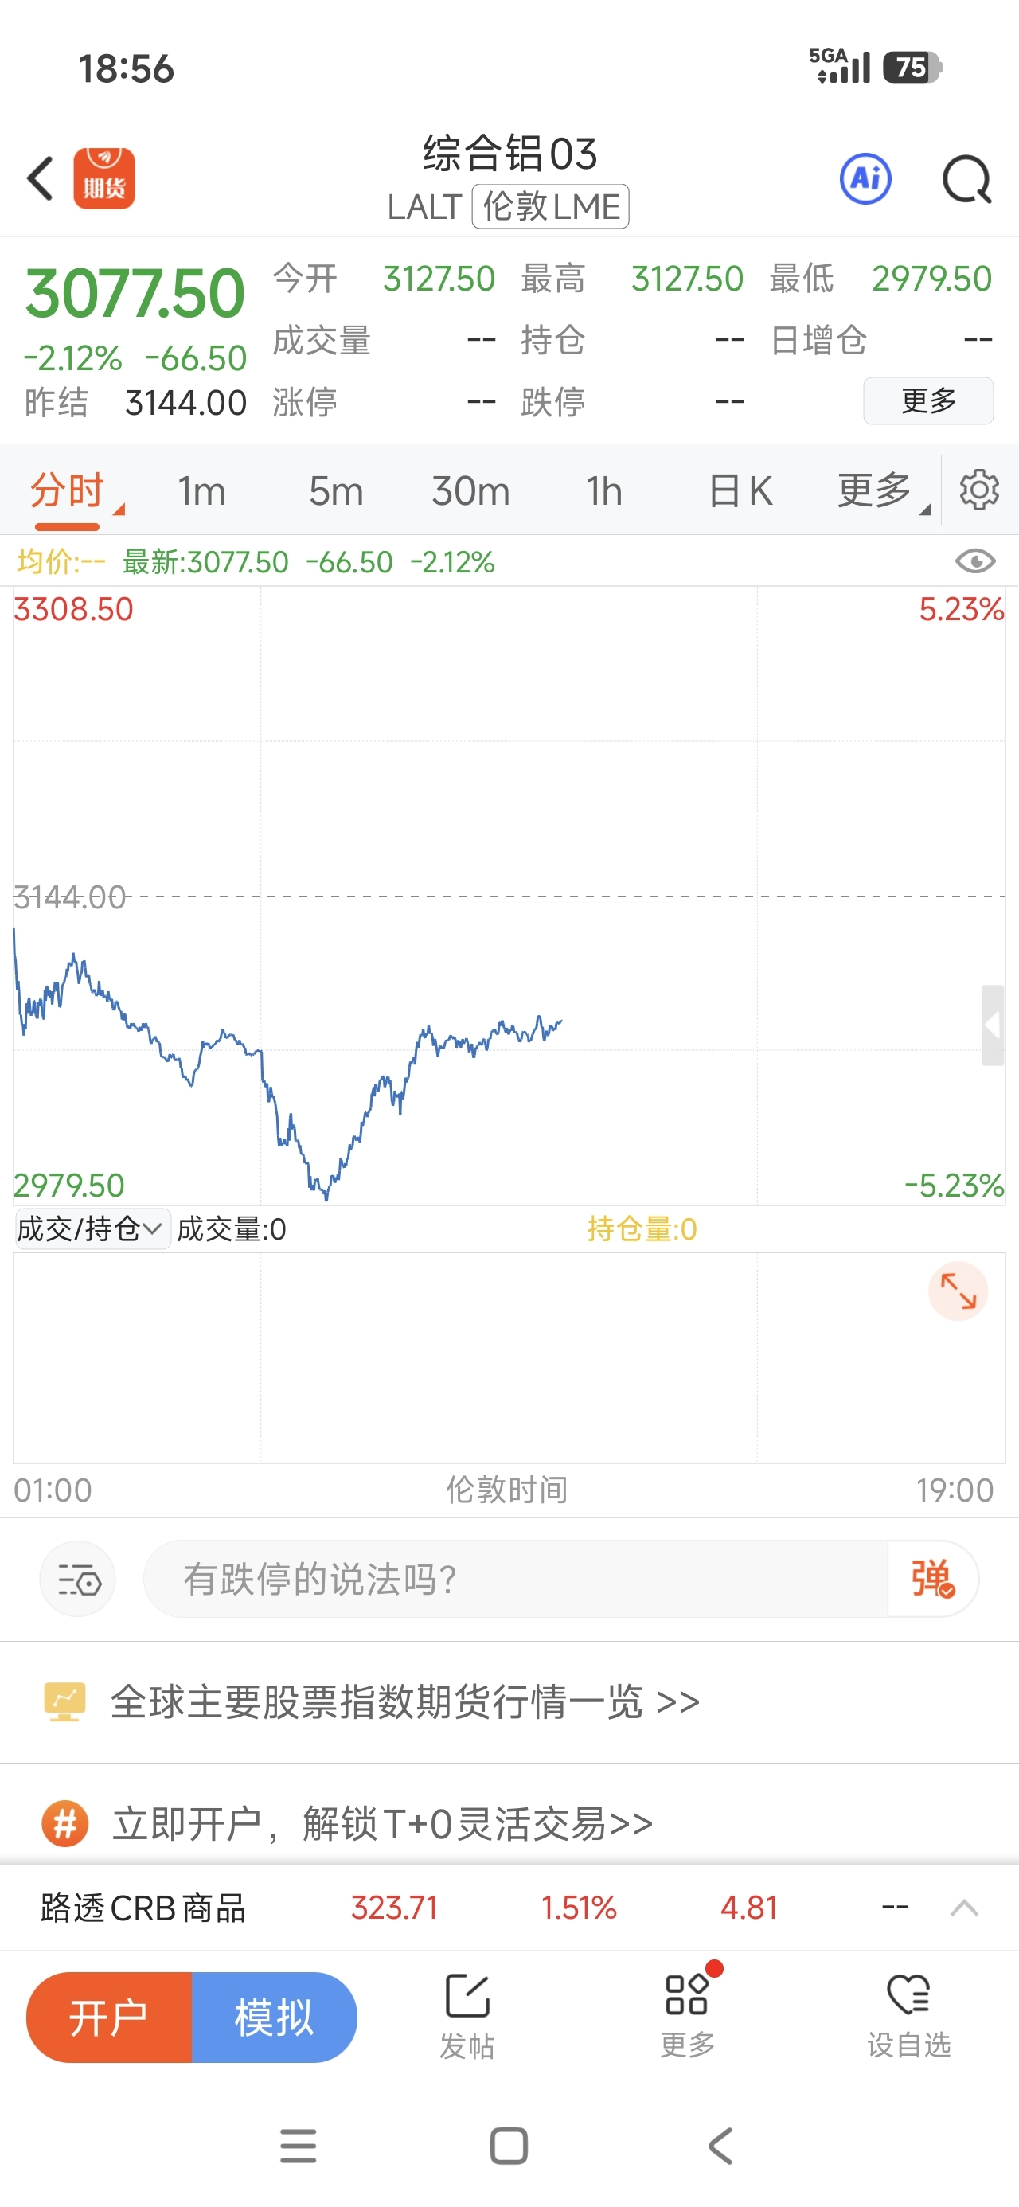Expand chart to fullscreen with arrows icon

957,1291
